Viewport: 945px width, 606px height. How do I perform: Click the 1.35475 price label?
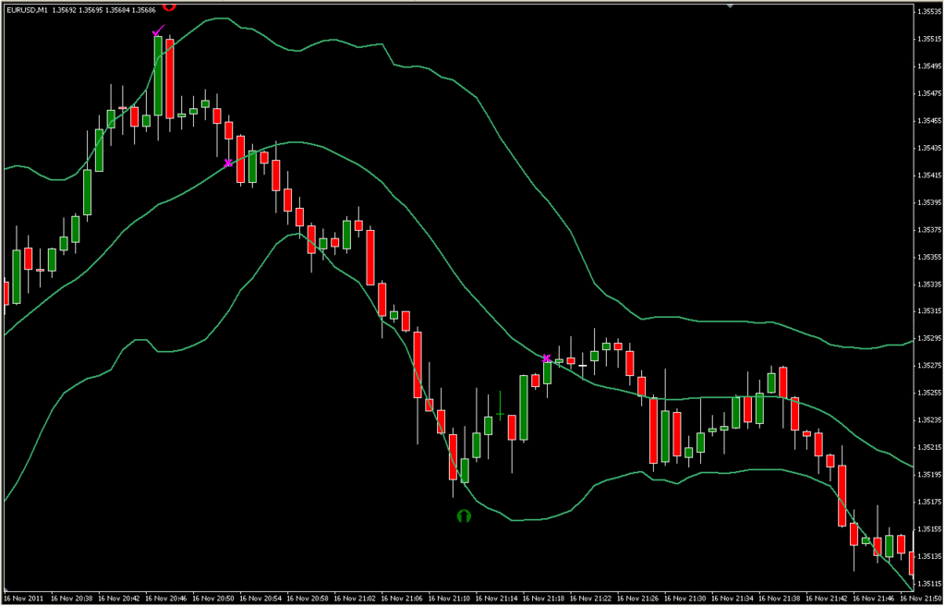[x=928, y=93]
